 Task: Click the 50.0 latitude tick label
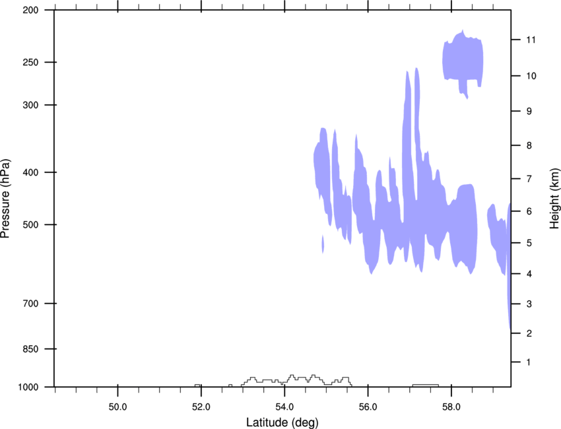point(117,407)
